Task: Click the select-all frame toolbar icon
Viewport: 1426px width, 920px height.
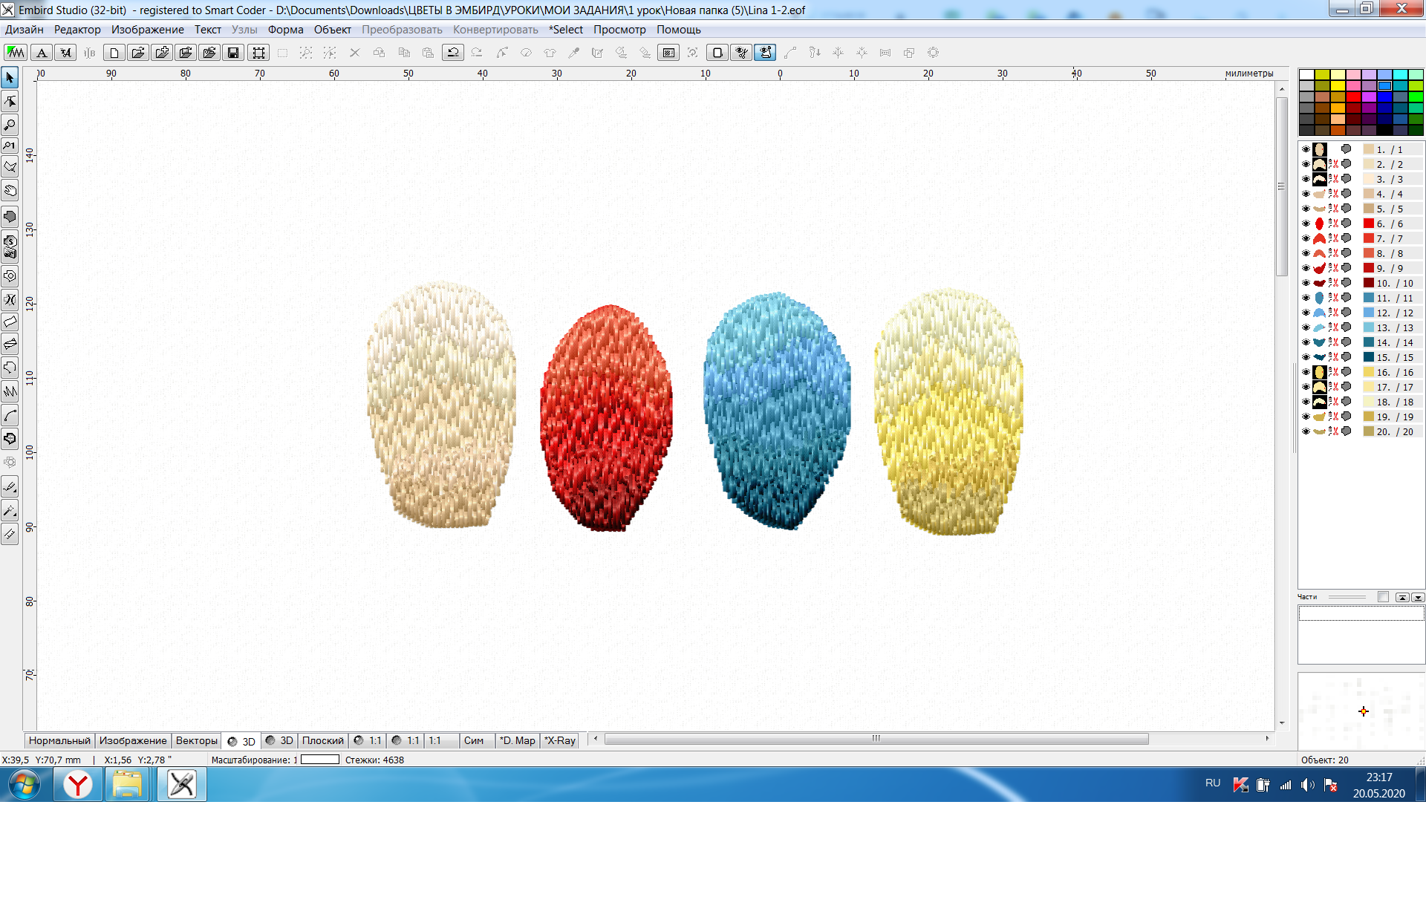Action: click(x=258, y=53)
